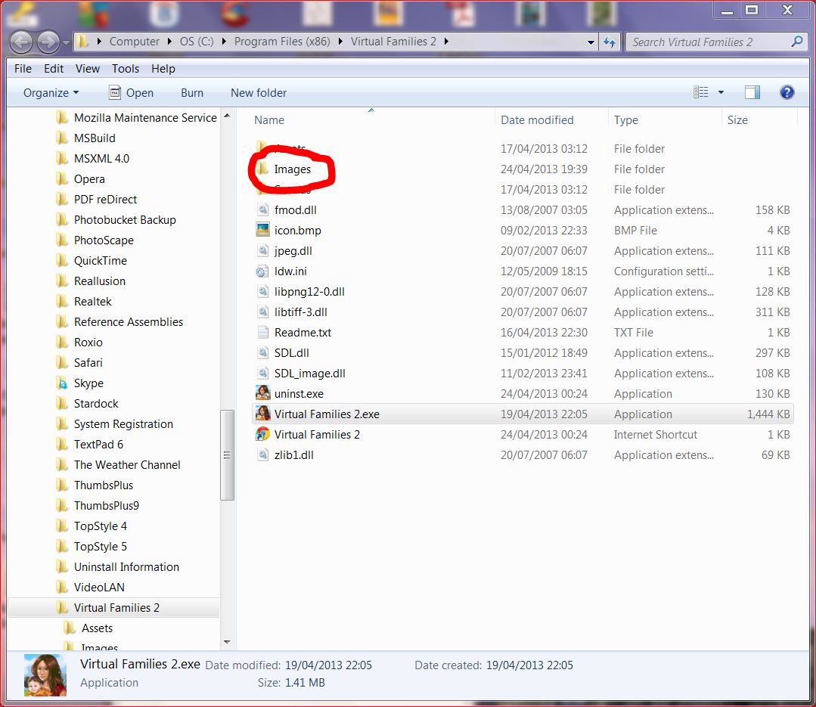Open Help via the blue question mark
Viewport: 816px width, 707px height.
[787, 92]
